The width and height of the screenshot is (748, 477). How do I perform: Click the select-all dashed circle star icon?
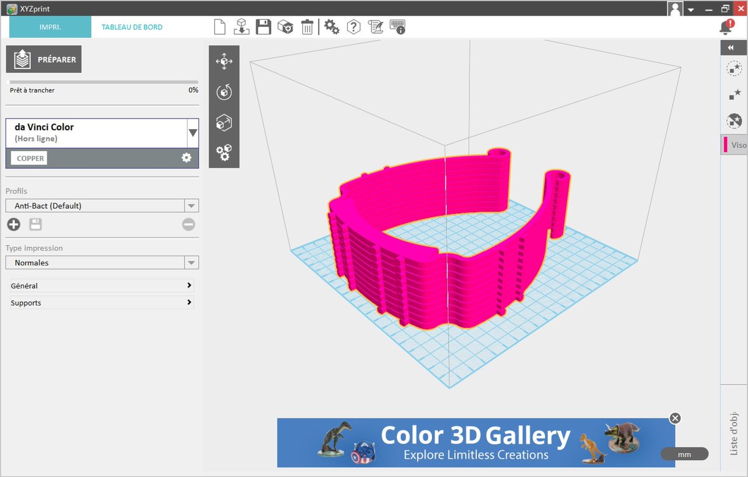coord(734,69)
